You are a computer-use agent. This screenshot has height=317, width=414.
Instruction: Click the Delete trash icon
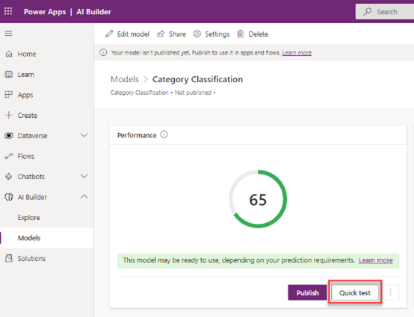[x=241, y=34]
